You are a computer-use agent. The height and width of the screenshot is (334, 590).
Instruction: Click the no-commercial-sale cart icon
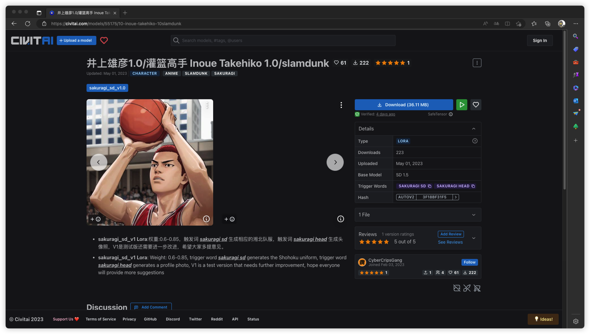(x=477, y=288)
